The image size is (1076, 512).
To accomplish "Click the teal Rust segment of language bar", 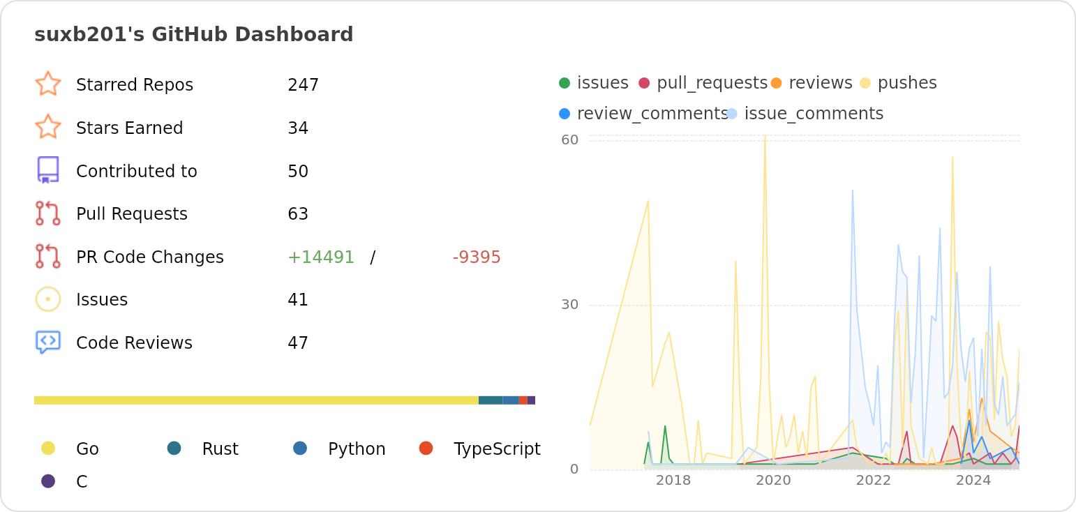I will click(491, 400).
